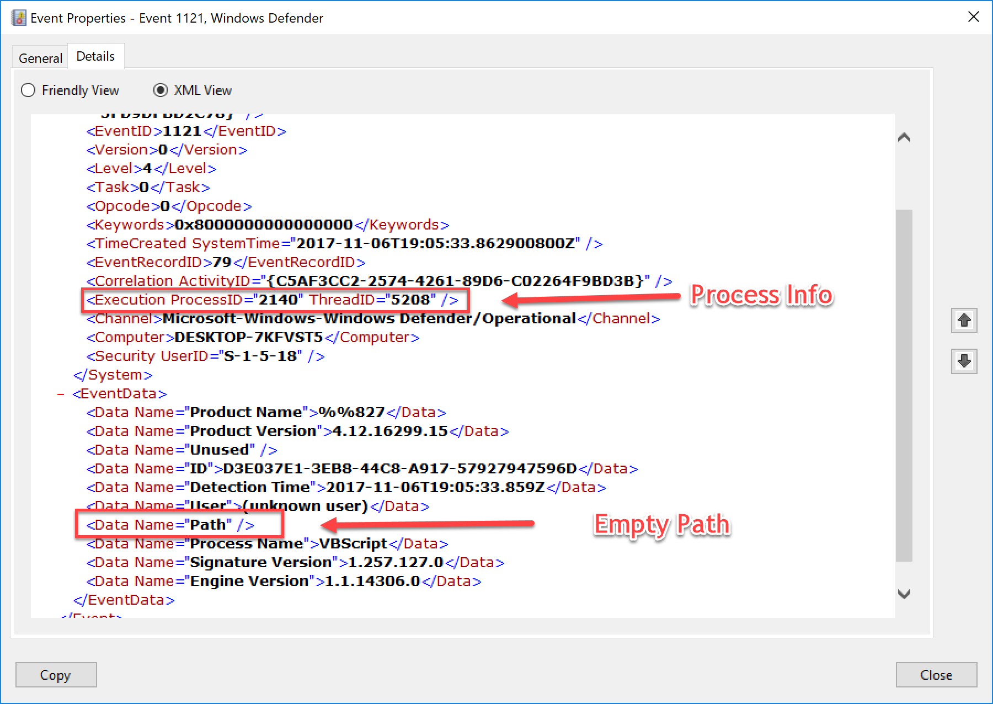The image size is (993, 704).
Task: Click the TimeCreated SystemTime line
Action: 345,244
